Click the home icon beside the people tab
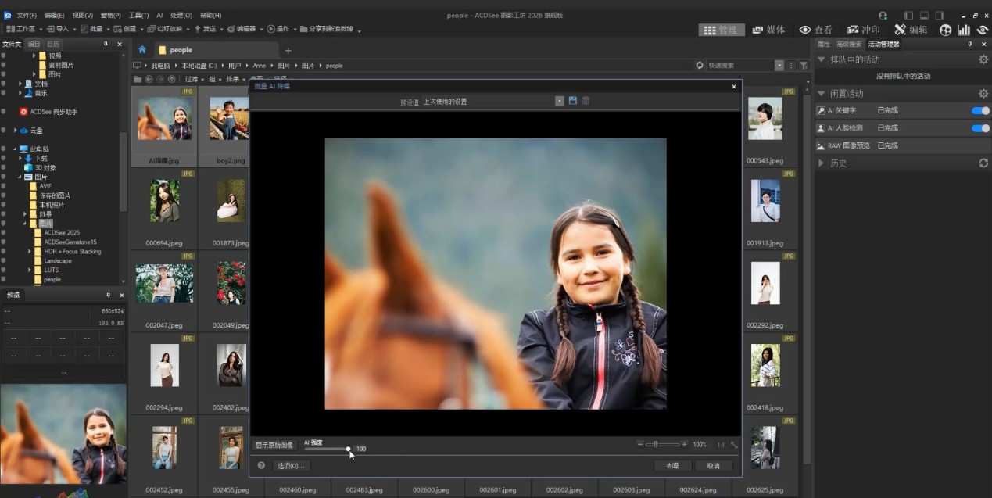Image resolution: width=992 pixels, height=498 pixels. click(142, 50)
